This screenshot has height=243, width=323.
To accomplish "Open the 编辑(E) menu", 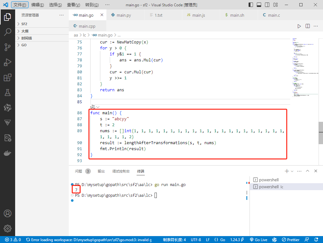I will [38, 5].
